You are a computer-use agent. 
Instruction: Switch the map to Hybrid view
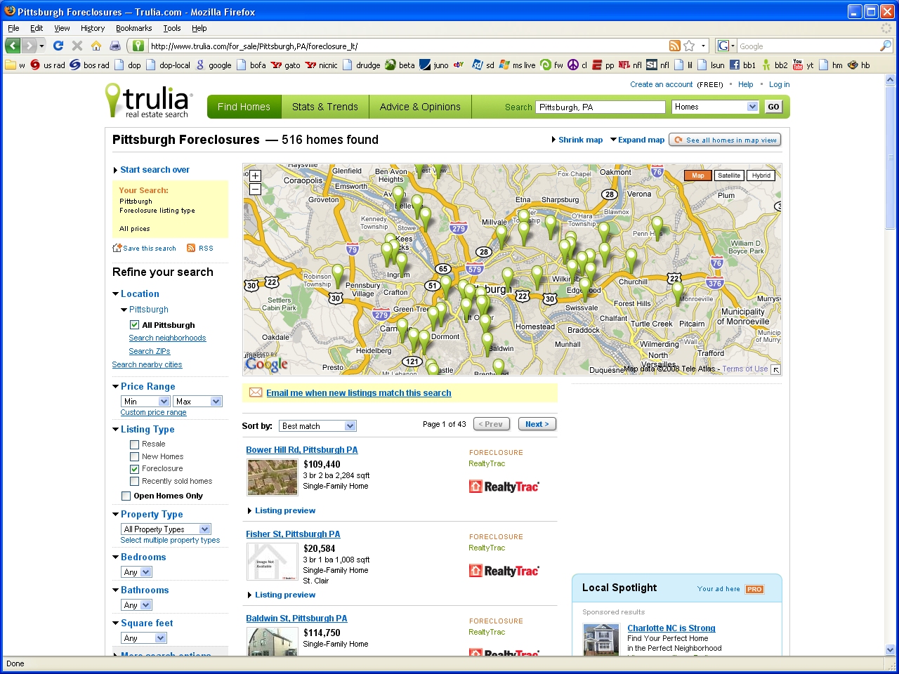point(761,176)
